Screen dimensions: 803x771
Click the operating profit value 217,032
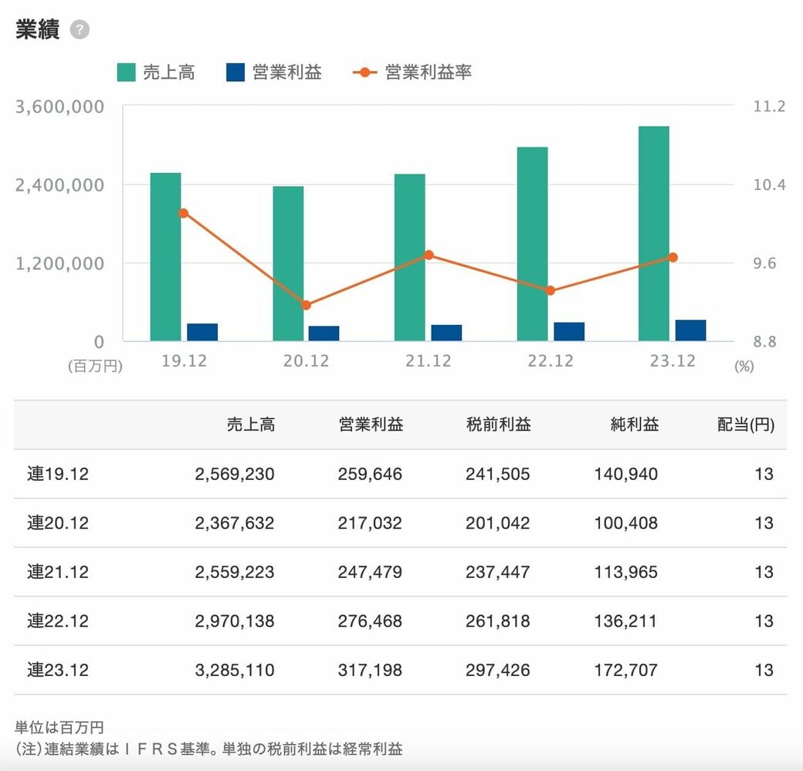click(370, 523)
